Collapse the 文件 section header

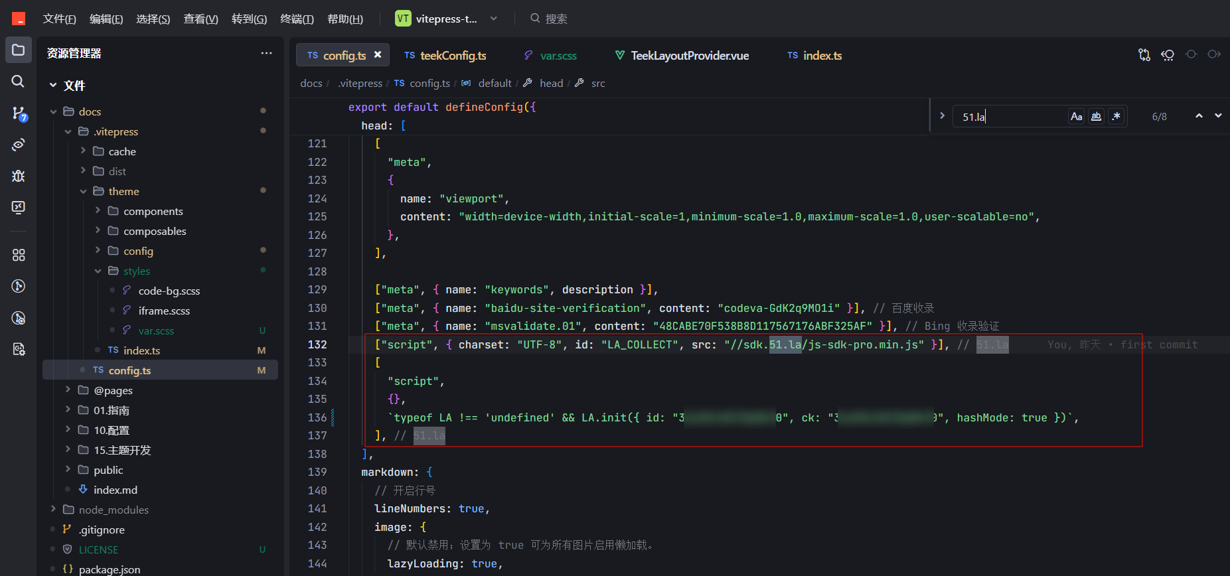pos(53,86)
